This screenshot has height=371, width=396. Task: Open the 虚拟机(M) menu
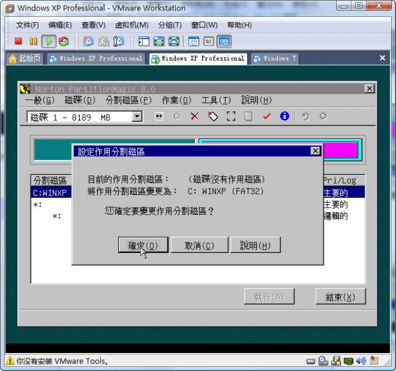point(132,25)
